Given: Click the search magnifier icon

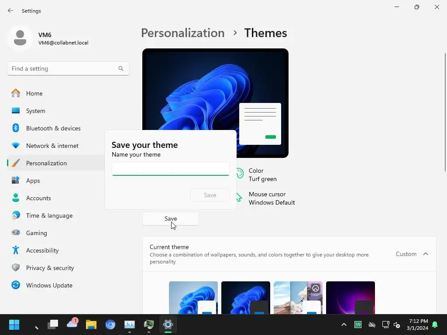Looking at the screenshot, I should pos(121,68).
